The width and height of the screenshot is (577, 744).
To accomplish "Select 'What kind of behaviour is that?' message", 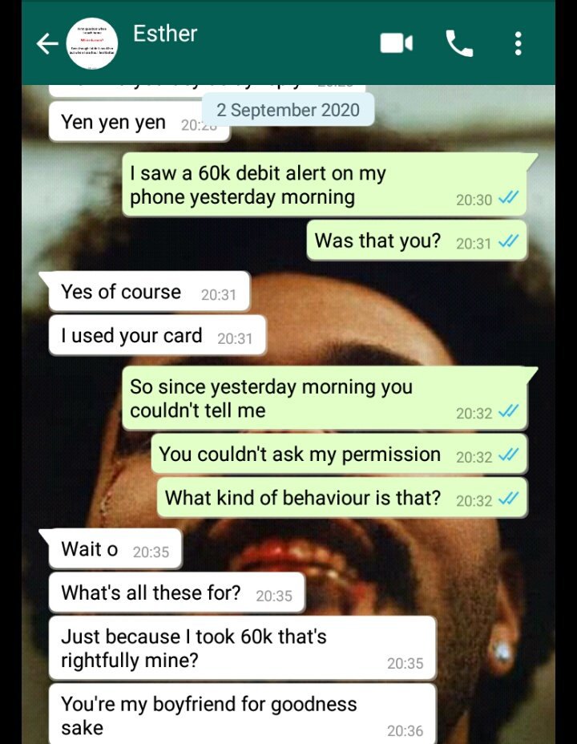I will [x=342, y=498].
